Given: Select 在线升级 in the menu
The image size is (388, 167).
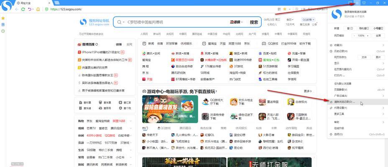Looking at the screenshot, I should pyautogui.click(x=357, y=128).
